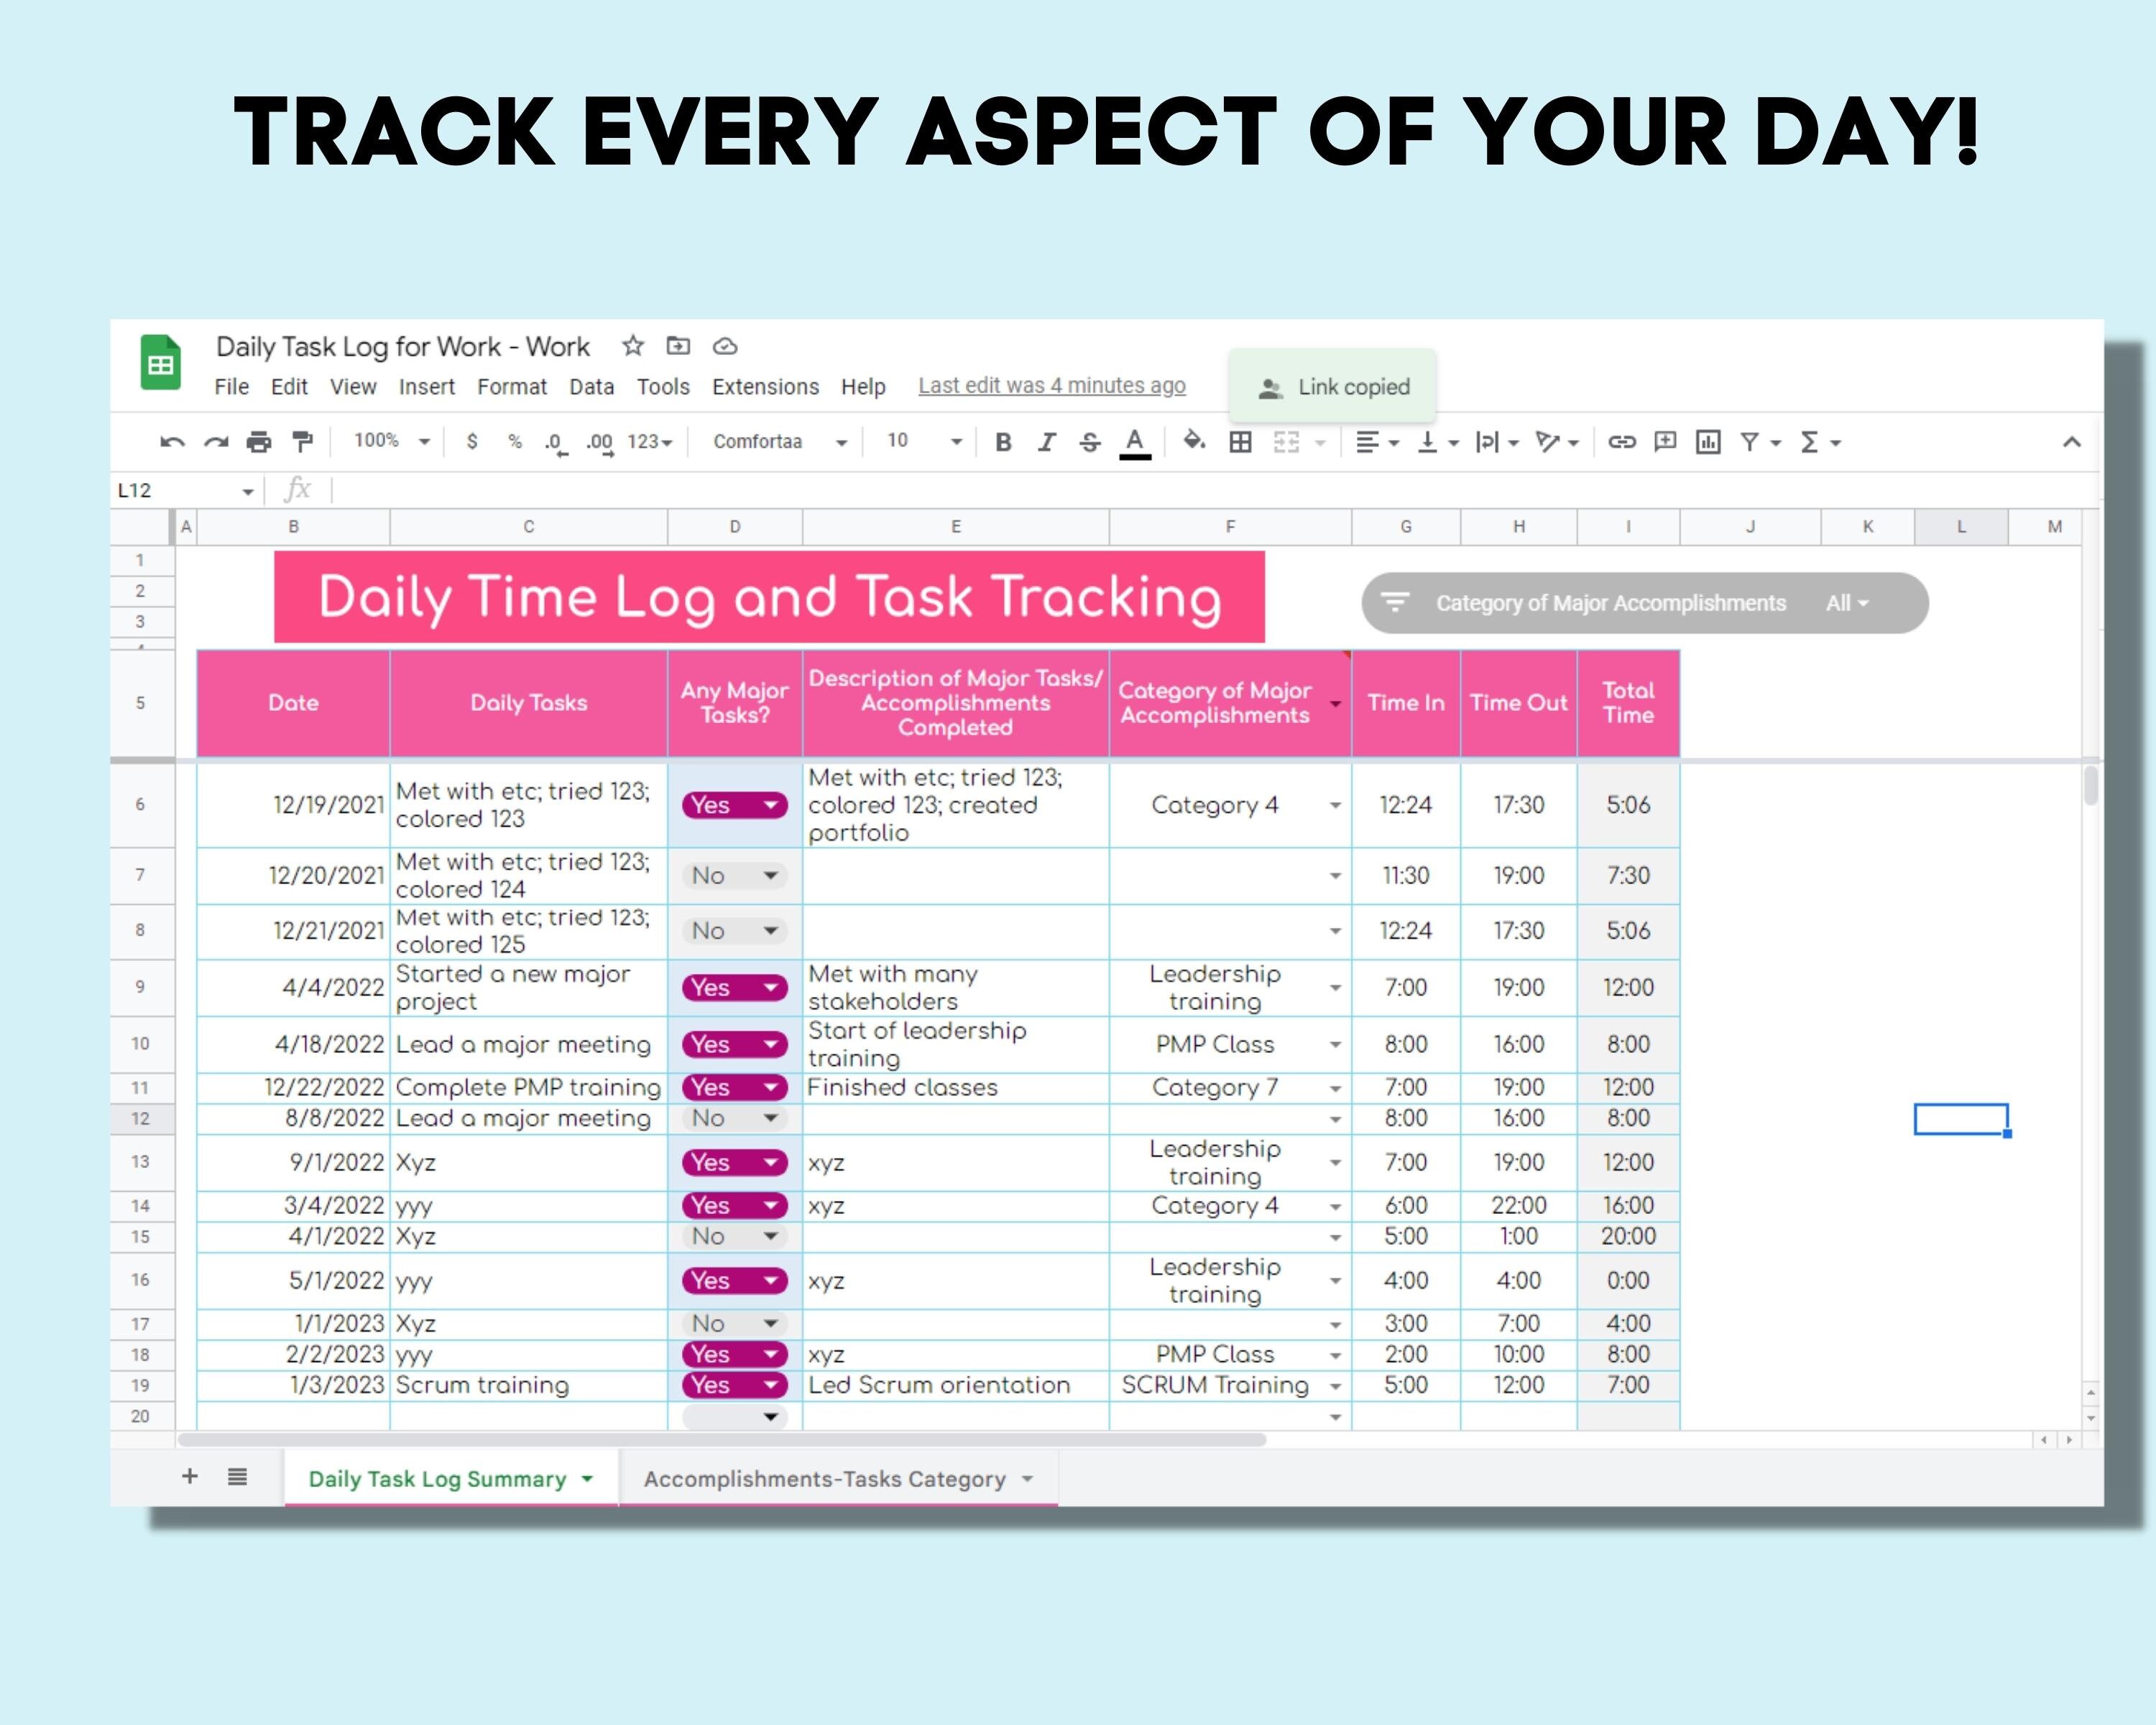Click the Last edit was 4 minutes ago link

(1051, 386)
